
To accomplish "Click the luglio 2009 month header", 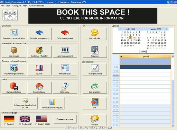I will [130, 29].
